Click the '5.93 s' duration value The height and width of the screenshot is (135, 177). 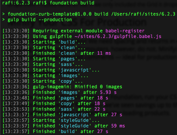(x=108, y=92)
